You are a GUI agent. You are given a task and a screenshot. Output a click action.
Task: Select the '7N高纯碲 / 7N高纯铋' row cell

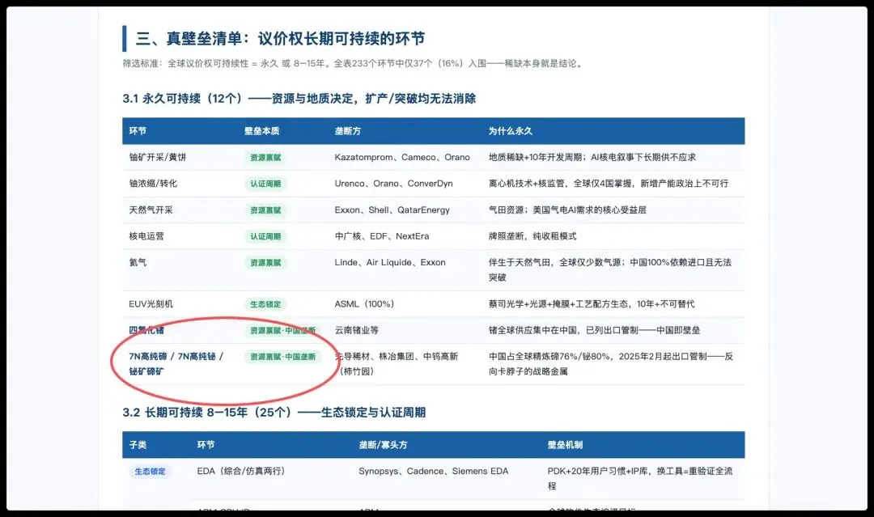(x=176, y=364)
